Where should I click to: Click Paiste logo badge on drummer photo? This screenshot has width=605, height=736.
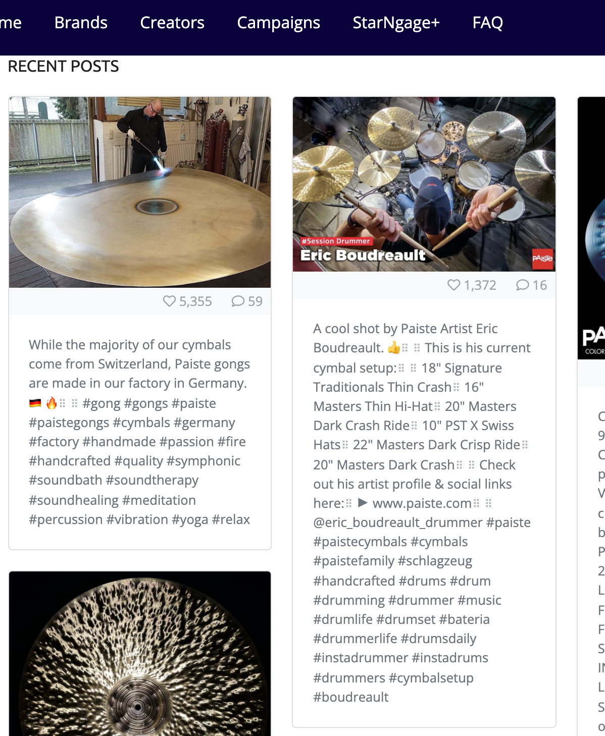542,258
